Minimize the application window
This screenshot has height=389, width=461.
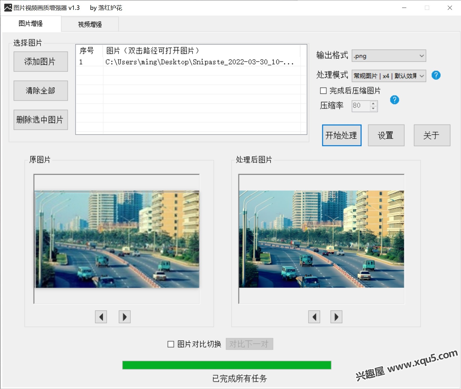coord(404,8)
